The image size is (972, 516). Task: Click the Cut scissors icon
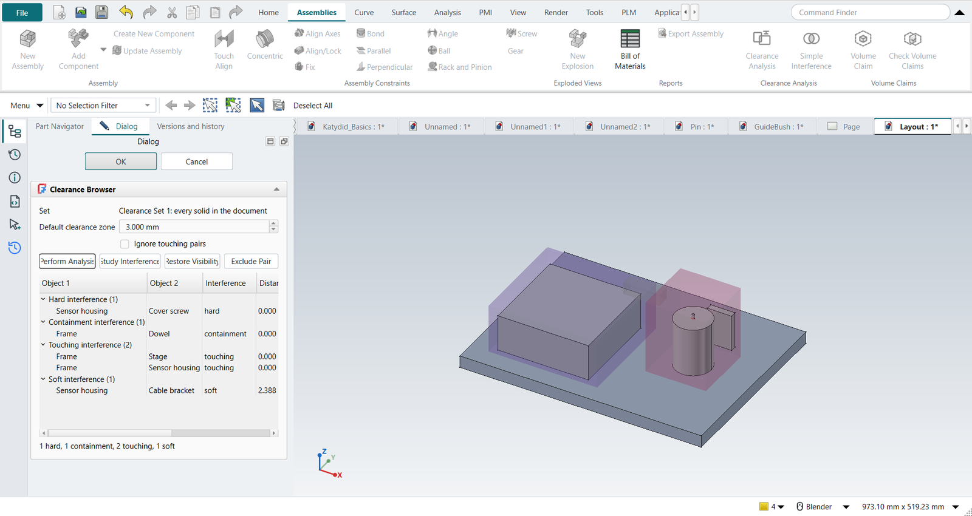pyautogui.click(x=172, y=12)
